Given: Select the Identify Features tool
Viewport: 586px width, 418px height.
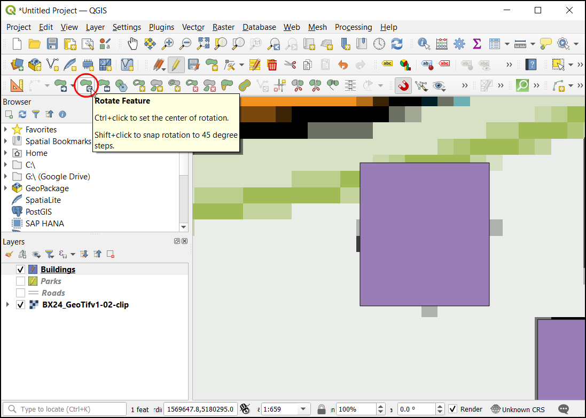Looking at the screenshot, I should pyautogui.click(x=424, y=43).
